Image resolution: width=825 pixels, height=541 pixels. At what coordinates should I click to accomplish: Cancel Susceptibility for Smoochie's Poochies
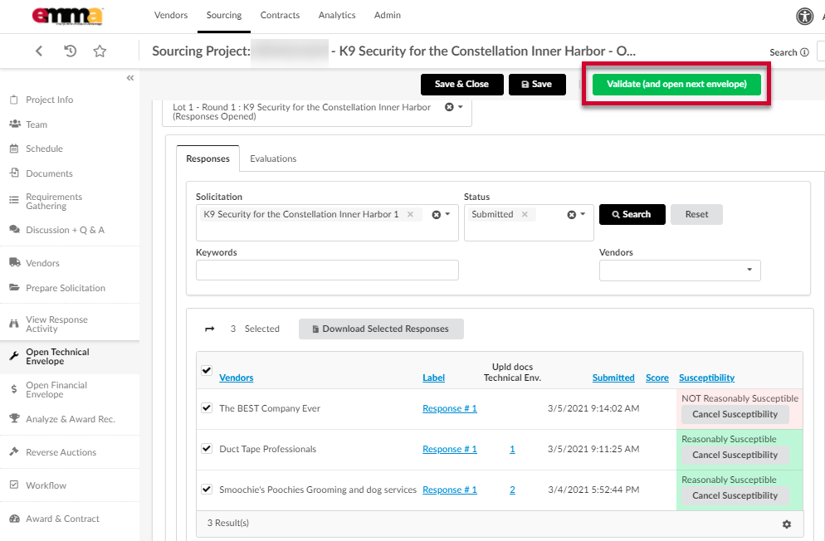(735, 495)
